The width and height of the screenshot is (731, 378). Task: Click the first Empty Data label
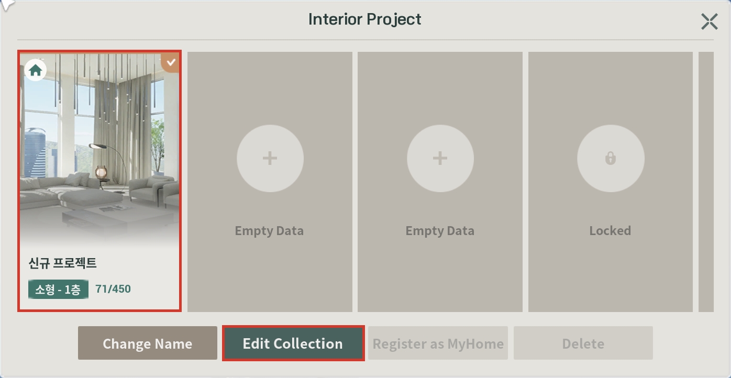(269, 231)
